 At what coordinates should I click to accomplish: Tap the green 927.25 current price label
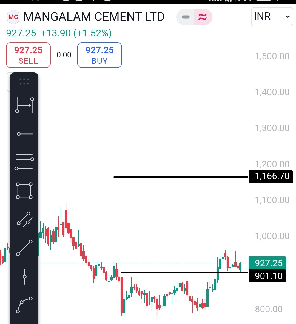tap(267, 263)
